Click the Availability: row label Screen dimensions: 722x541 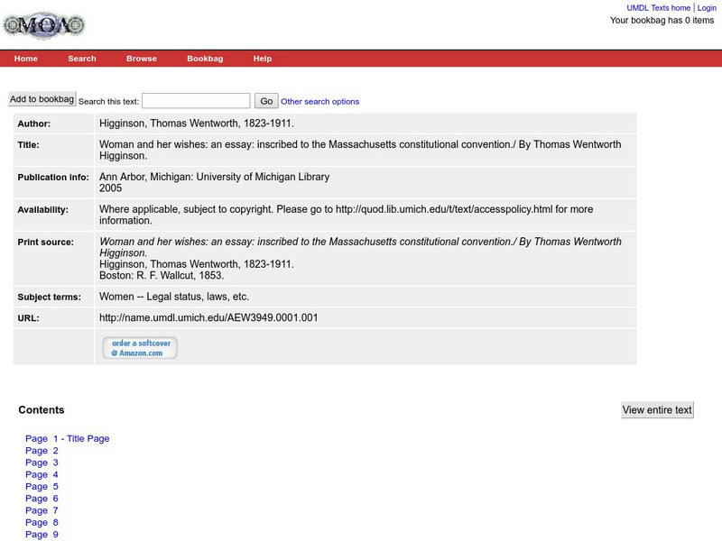(x=42, y=210)
